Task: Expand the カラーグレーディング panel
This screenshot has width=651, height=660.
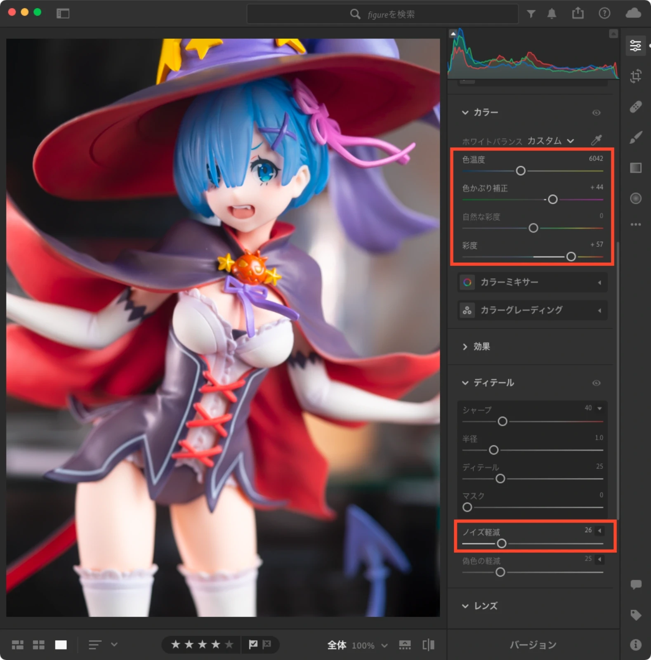Action: [x=532, y=311]
